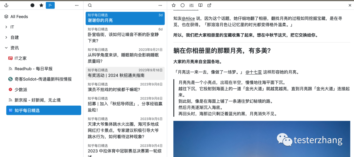Screen dimensions: 354x157
Task: Click the moon photo in article
Action: (262, 139)
